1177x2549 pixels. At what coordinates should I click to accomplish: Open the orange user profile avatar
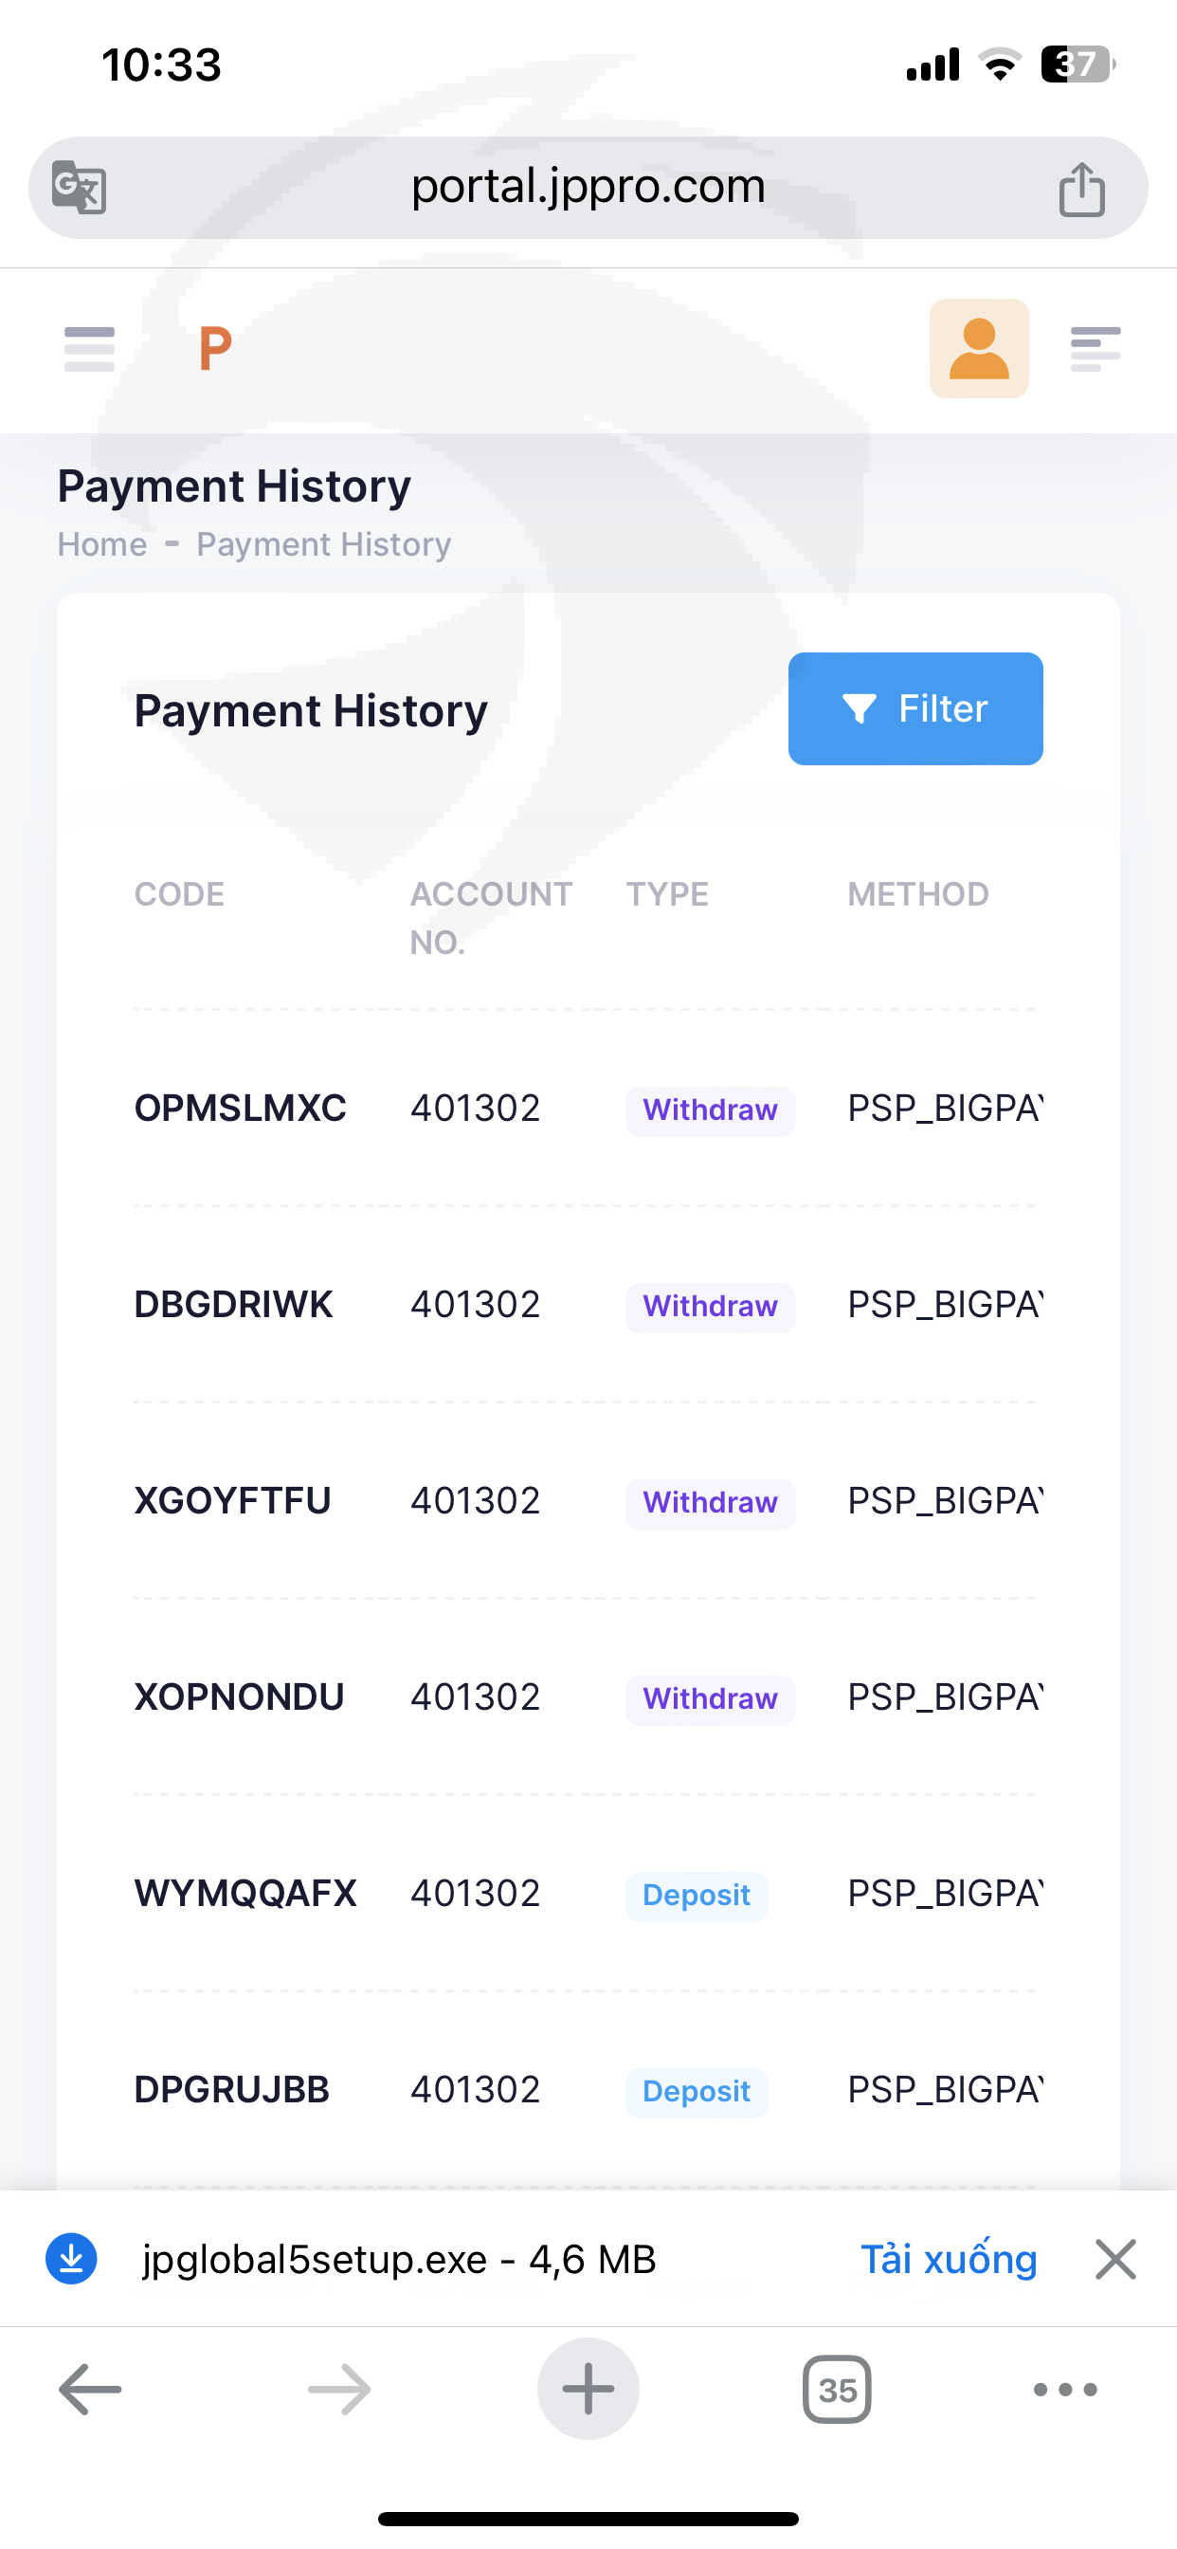click(x=978, y=348)
